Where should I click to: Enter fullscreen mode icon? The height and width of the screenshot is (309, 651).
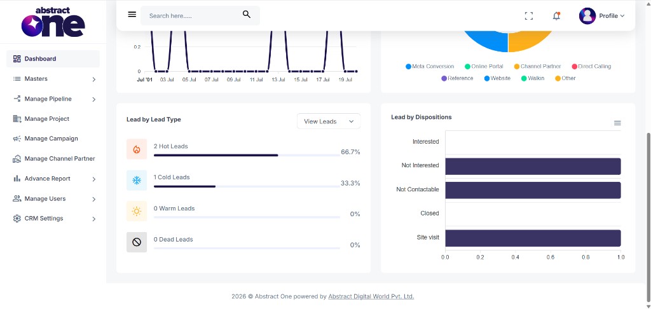[528, 16]
